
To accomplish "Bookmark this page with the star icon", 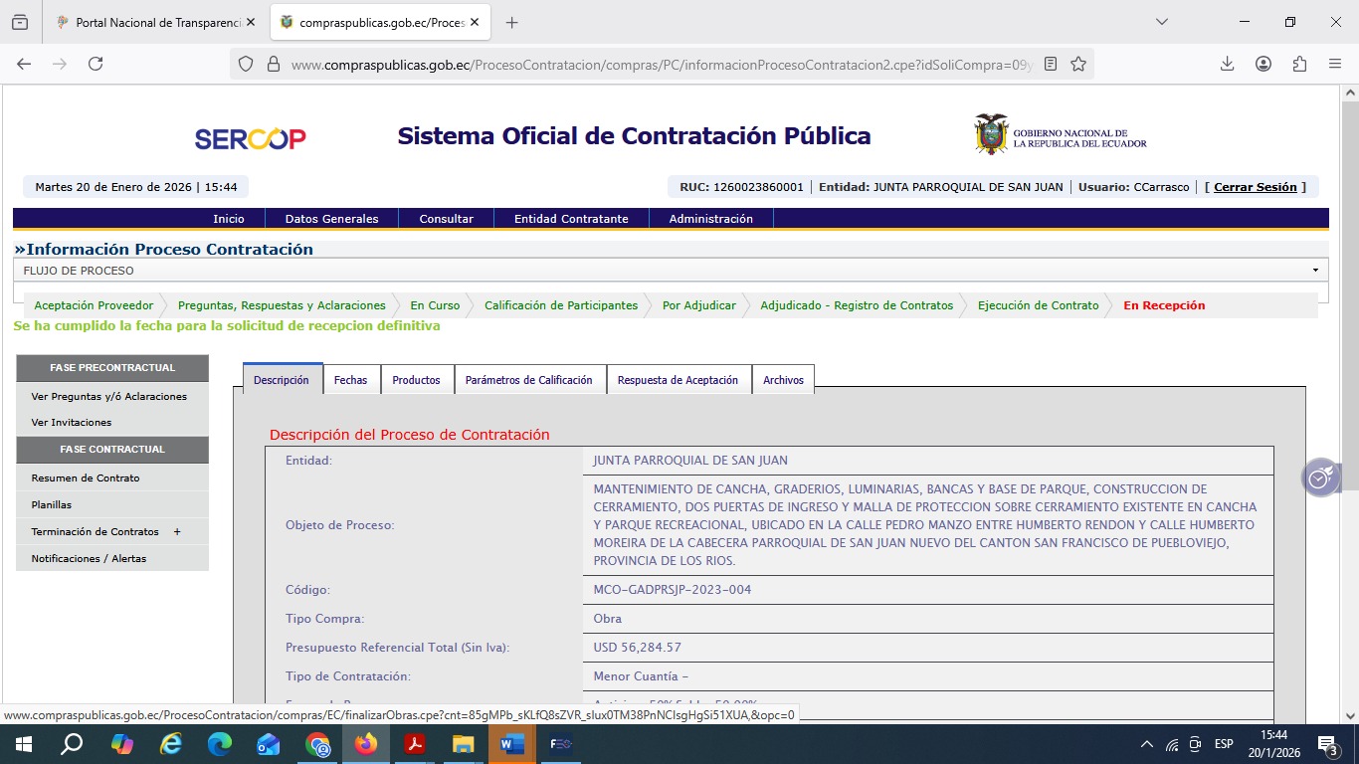I will tap(1078, 64).
